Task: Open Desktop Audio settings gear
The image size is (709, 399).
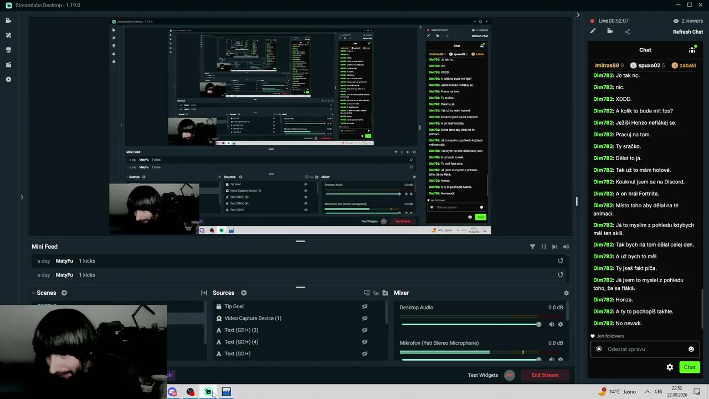Action: (561, 324)
